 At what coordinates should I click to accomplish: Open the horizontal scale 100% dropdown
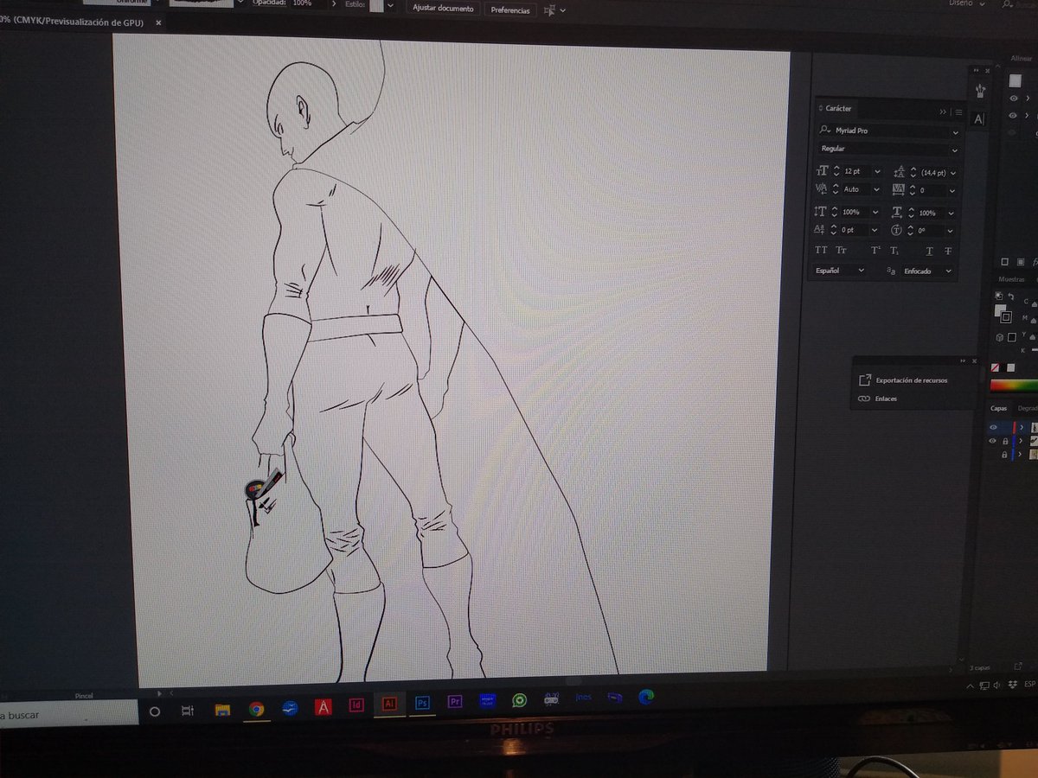tap(951, 213)
